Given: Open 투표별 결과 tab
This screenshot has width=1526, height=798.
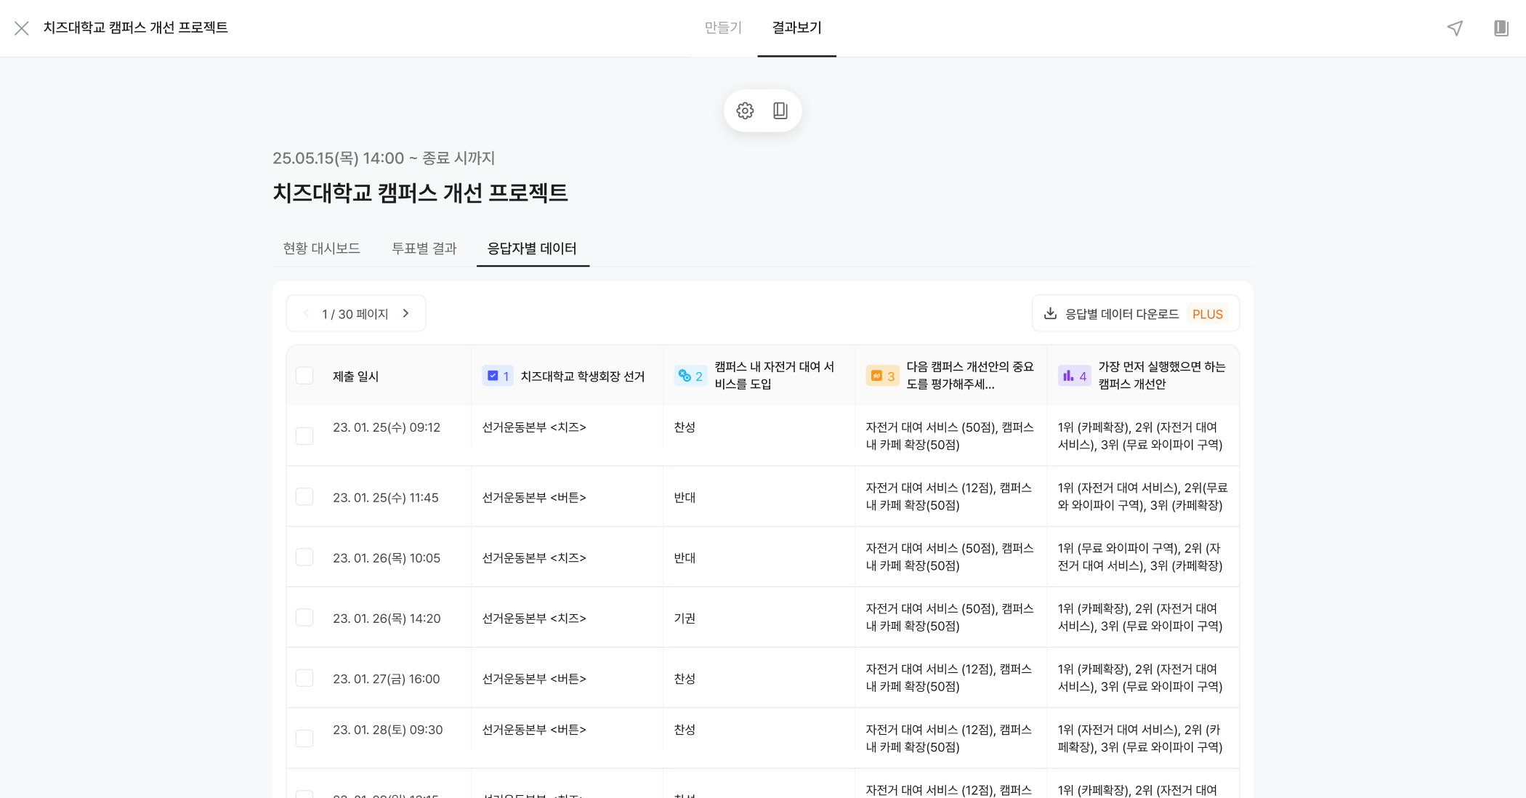Looking at the screenshot, I should tap(424, 249).
